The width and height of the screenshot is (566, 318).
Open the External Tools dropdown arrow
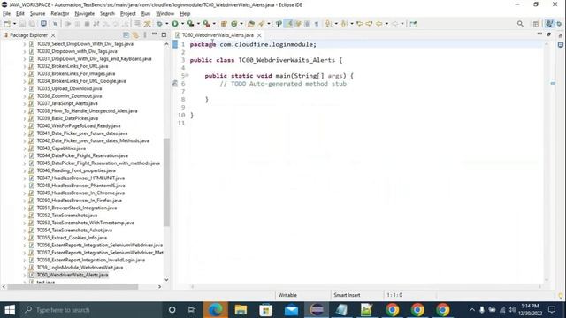214,24
